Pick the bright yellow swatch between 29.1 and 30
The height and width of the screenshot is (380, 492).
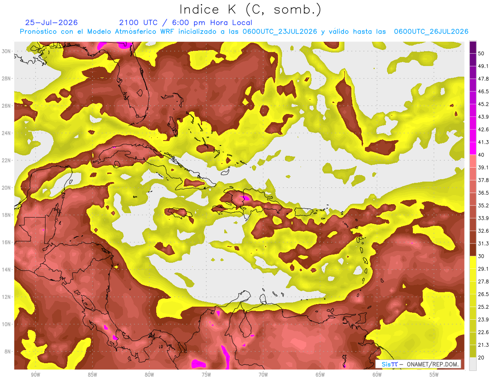point(473,262)
